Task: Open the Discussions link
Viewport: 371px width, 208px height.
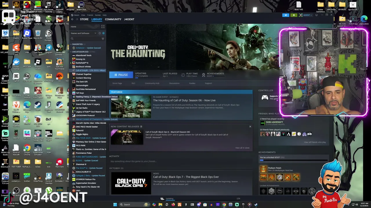Action: [x=174, y=83]
